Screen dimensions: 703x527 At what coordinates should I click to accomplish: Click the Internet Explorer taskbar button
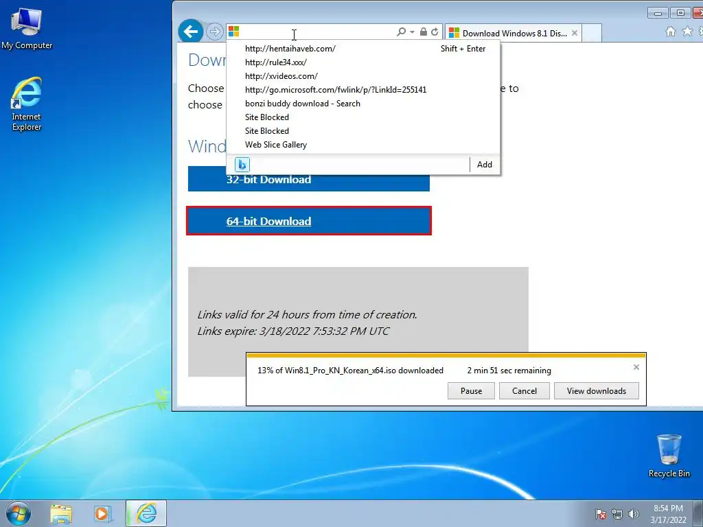coord(146,513)
